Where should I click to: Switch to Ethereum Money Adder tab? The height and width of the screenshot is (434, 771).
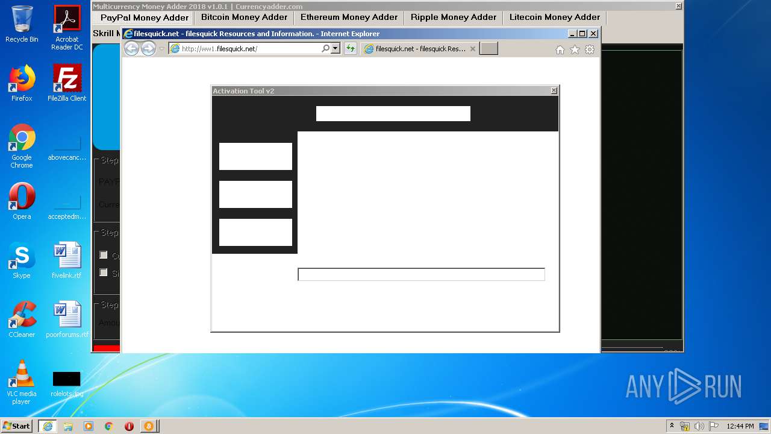point(349,17)
